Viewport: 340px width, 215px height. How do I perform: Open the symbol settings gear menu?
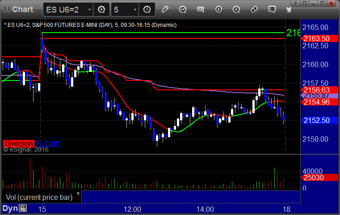coord(101,9)
